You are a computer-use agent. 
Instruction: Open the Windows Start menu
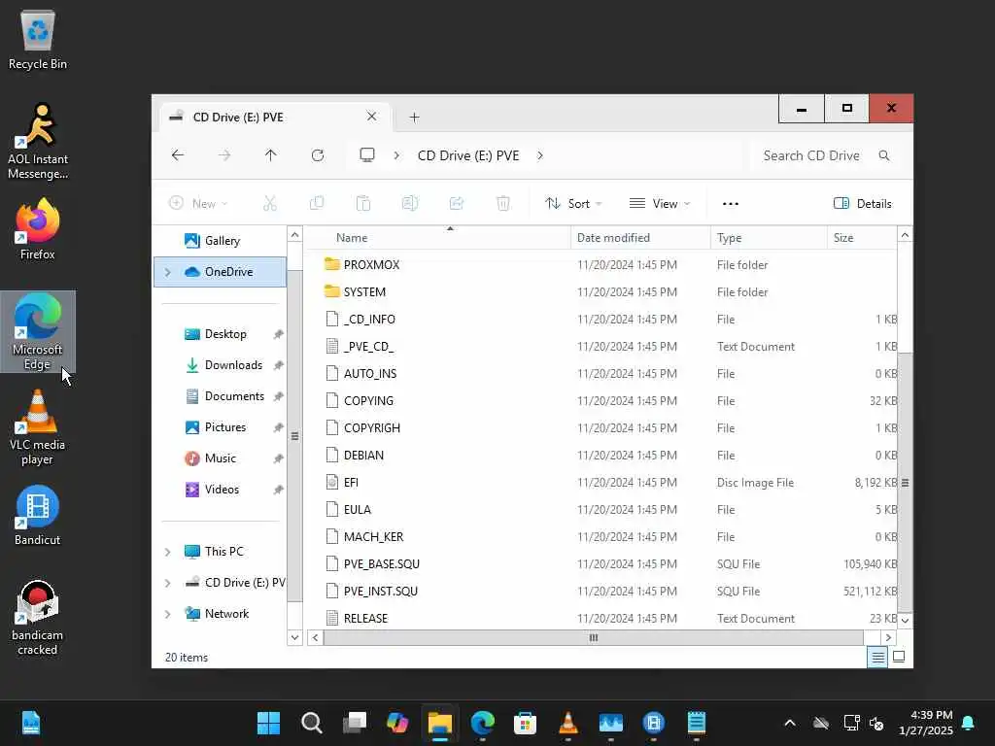pos(268,723)
